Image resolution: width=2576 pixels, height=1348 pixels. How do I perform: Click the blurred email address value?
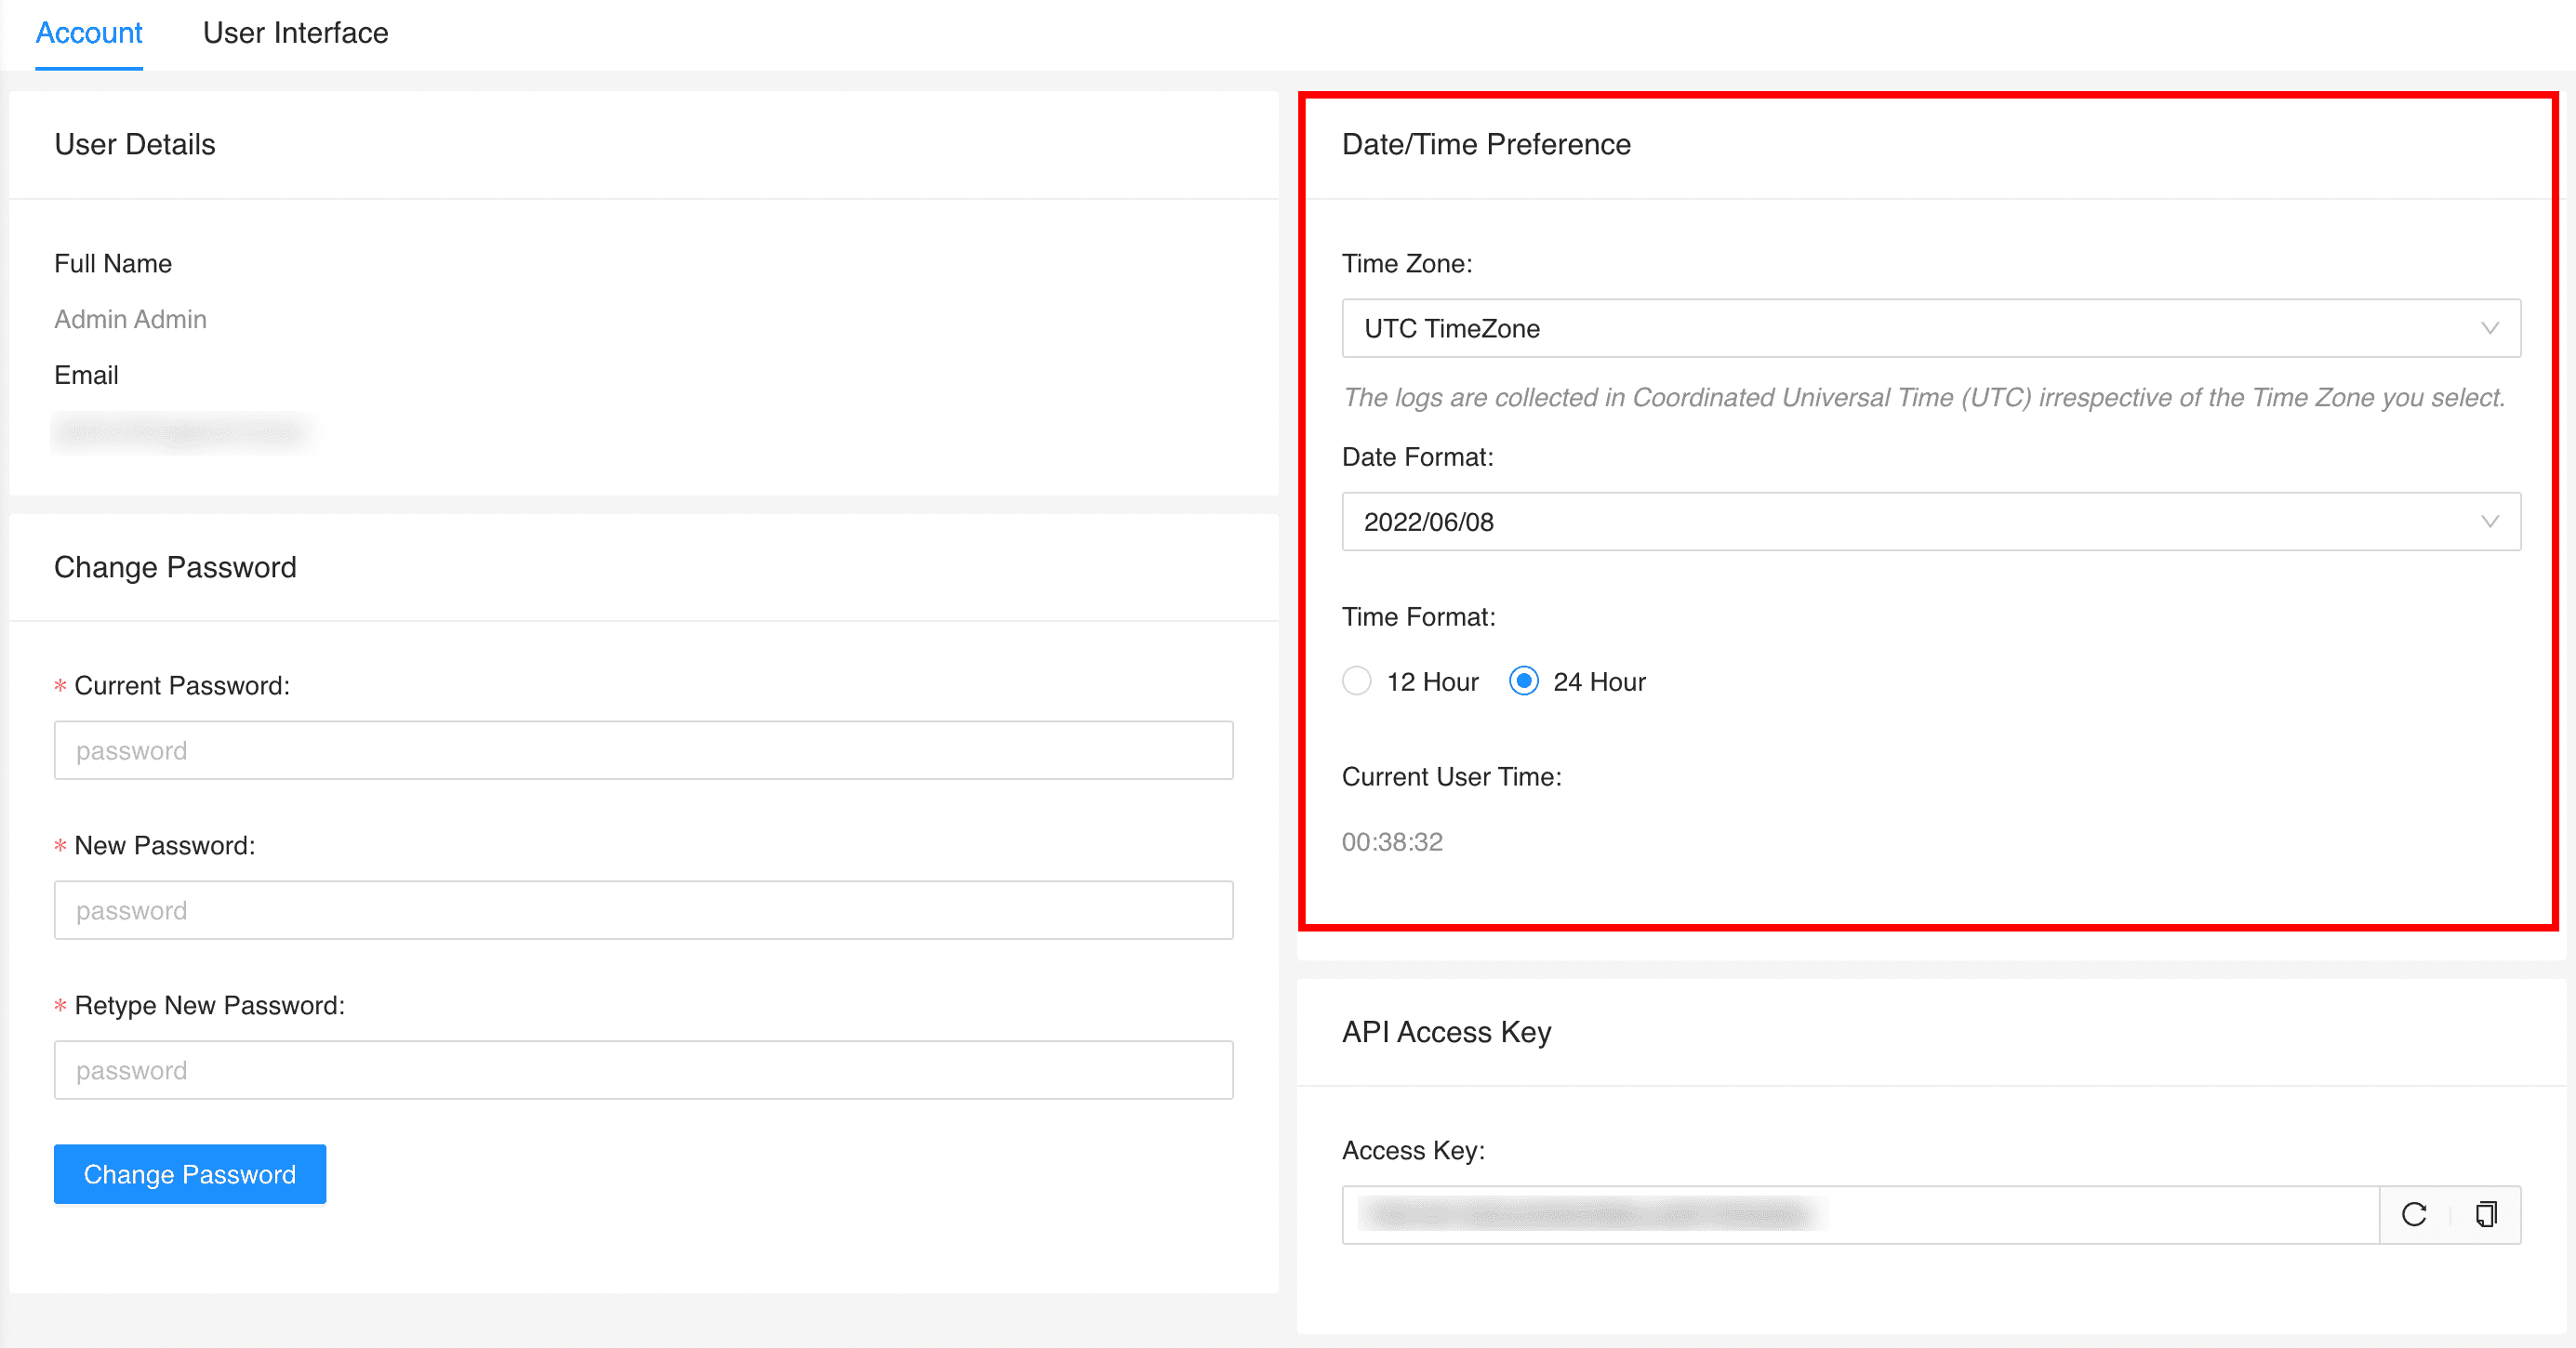click(180, 432)
